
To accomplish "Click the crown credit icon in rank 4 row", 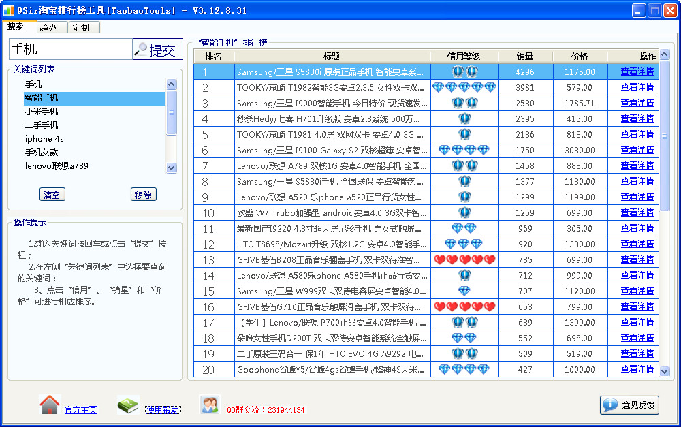I will pos(464,118).
